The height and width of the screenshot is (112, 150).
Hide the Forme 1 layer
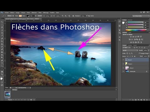click(123, 68)
